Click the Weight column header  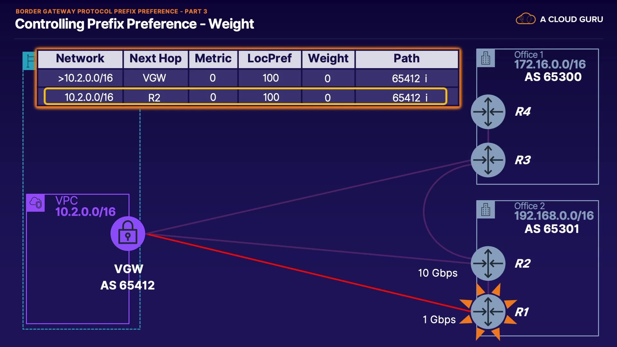pos(328,58)
